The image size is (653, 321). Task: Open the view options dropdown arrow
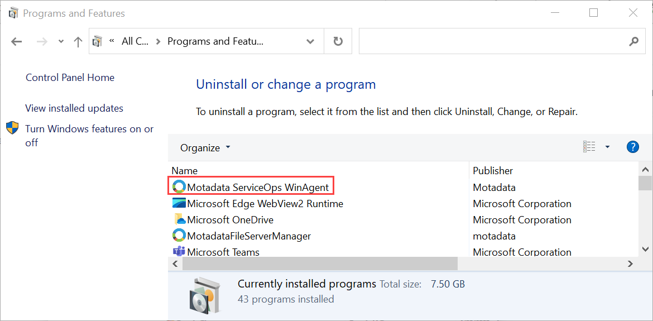coord(607,147)
